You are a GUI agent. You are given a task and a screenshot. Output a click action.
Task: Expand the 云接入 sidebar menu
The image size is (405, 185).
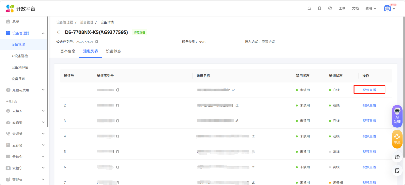(x=43, y=111)
